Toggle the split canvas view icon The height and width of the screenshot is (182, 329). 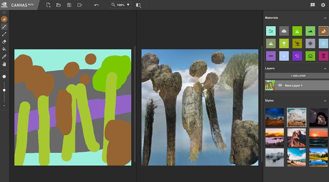(x=138, y=5)
